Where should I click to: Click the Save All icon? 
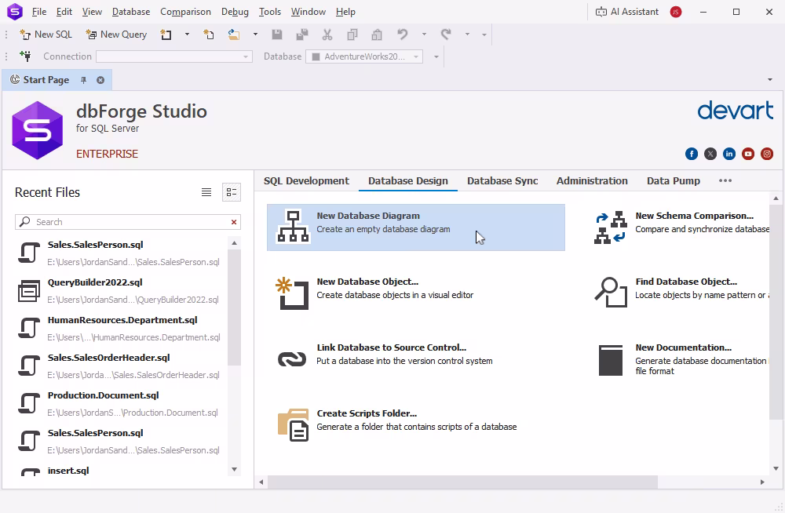coord(302,35)
